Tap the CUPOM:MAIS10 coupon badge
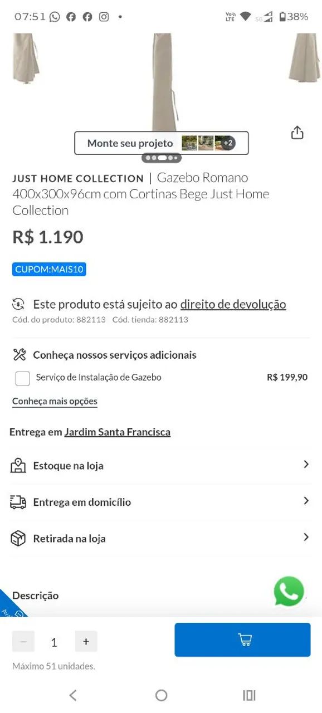The image size is (322, 713). 49,270
